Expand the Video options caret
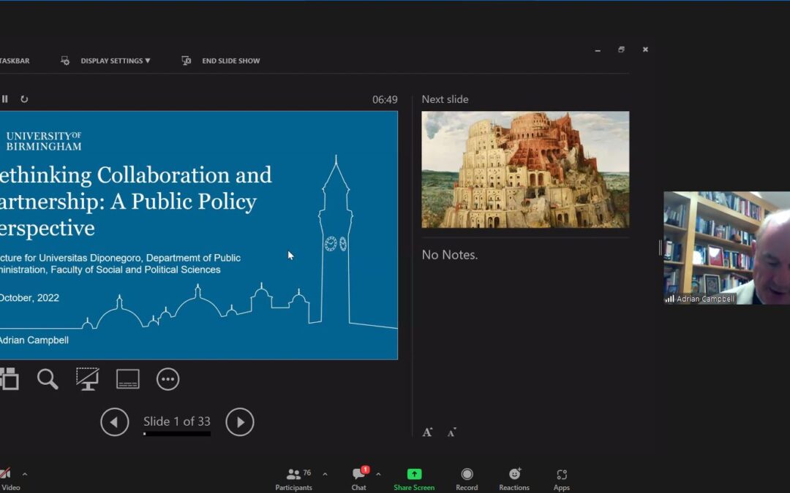Viewport: 790px width, 493px height. coord(25,474)
